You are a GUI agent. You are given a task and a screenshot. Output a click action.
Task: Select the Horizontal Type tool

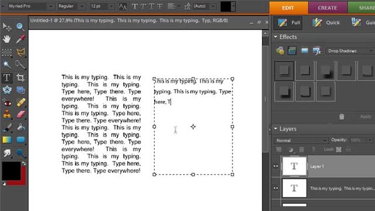tap(6, 77)
